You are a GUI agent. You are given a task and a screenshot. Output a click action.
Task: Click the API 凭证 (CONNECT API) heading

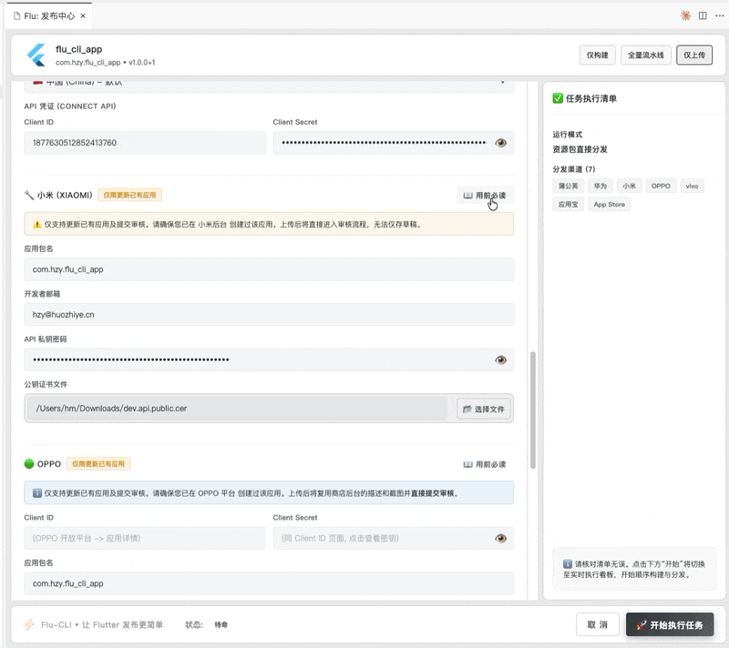click(70, 106)
